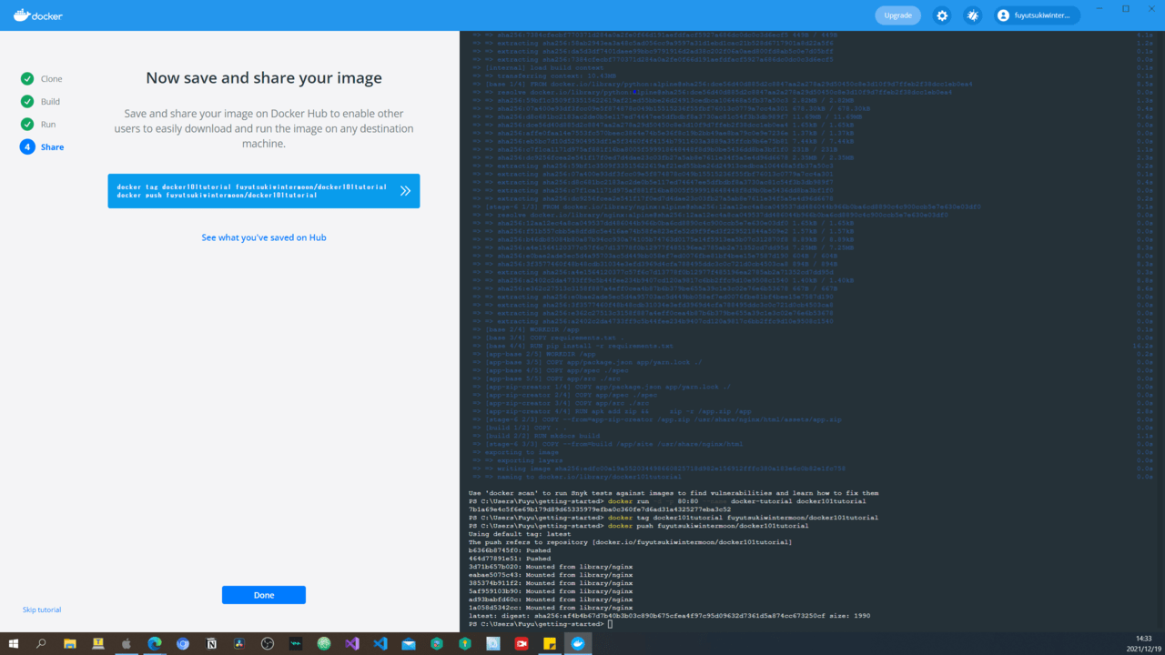Close the Docker Desktop window
The width and height of the screenshot is (1165, 655).
click(1150, 9)
